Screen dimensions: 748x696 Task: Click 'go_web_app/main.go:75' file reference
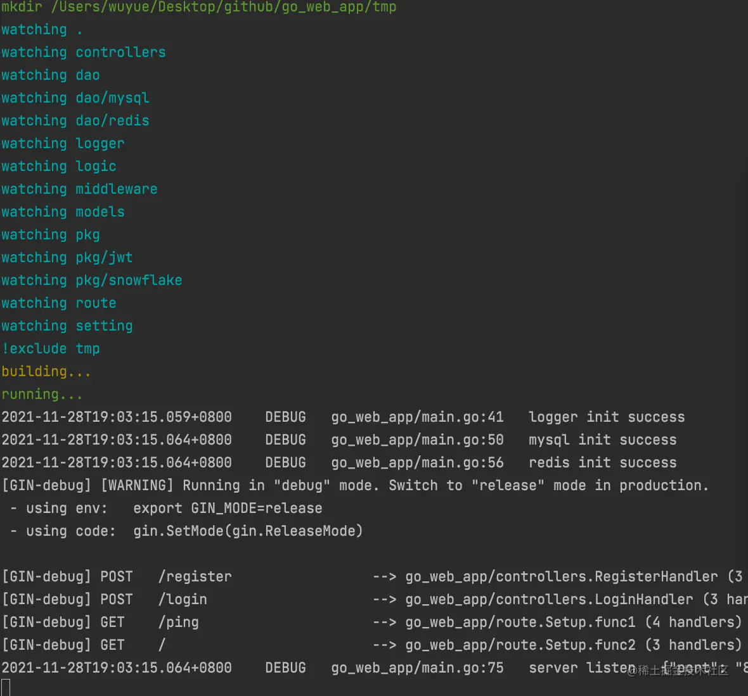tap(417, 668)
